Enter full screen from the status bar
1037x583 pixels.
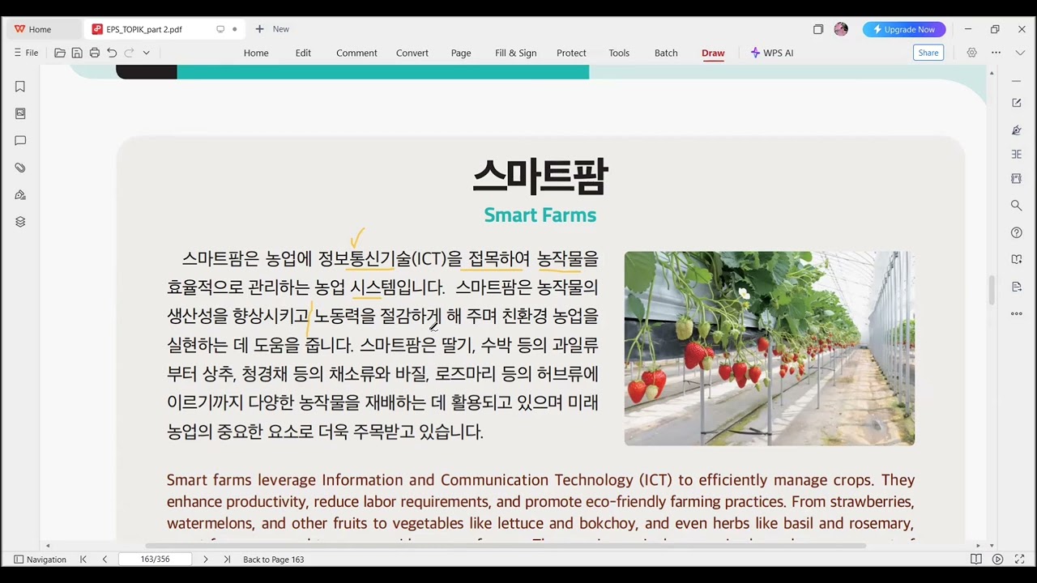[1020, 560]
